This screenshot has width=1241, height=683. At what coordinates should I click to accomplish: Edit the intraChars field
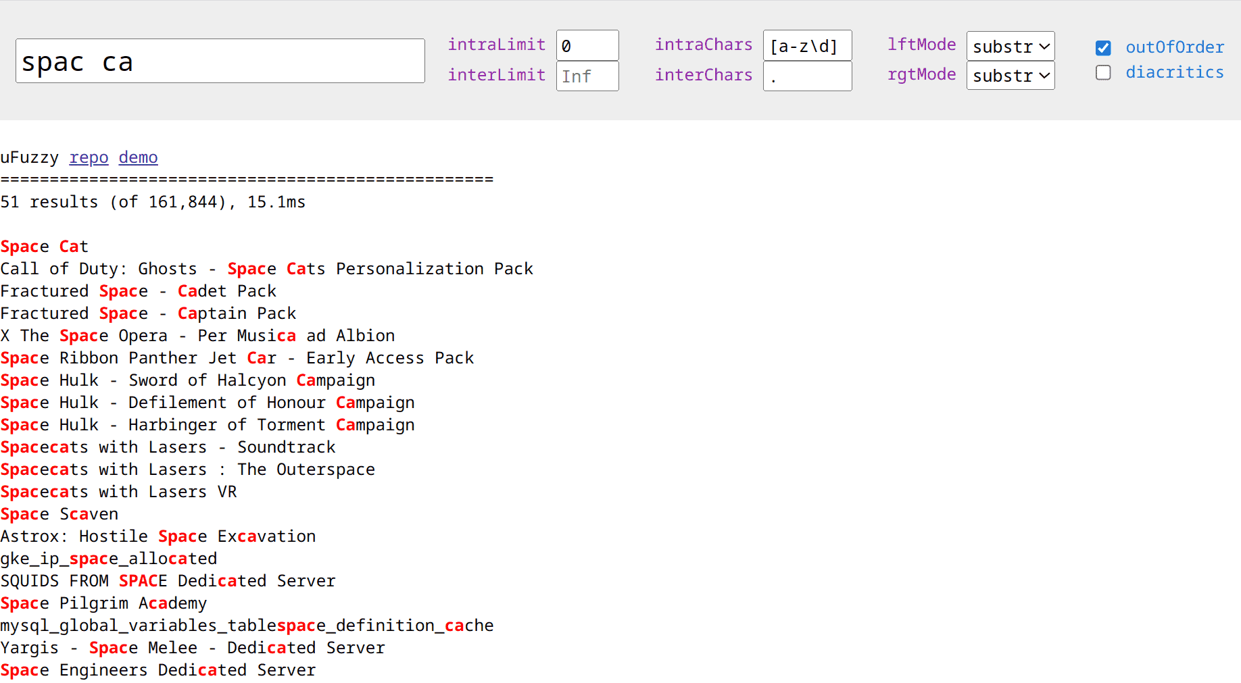tap(807, 45)
